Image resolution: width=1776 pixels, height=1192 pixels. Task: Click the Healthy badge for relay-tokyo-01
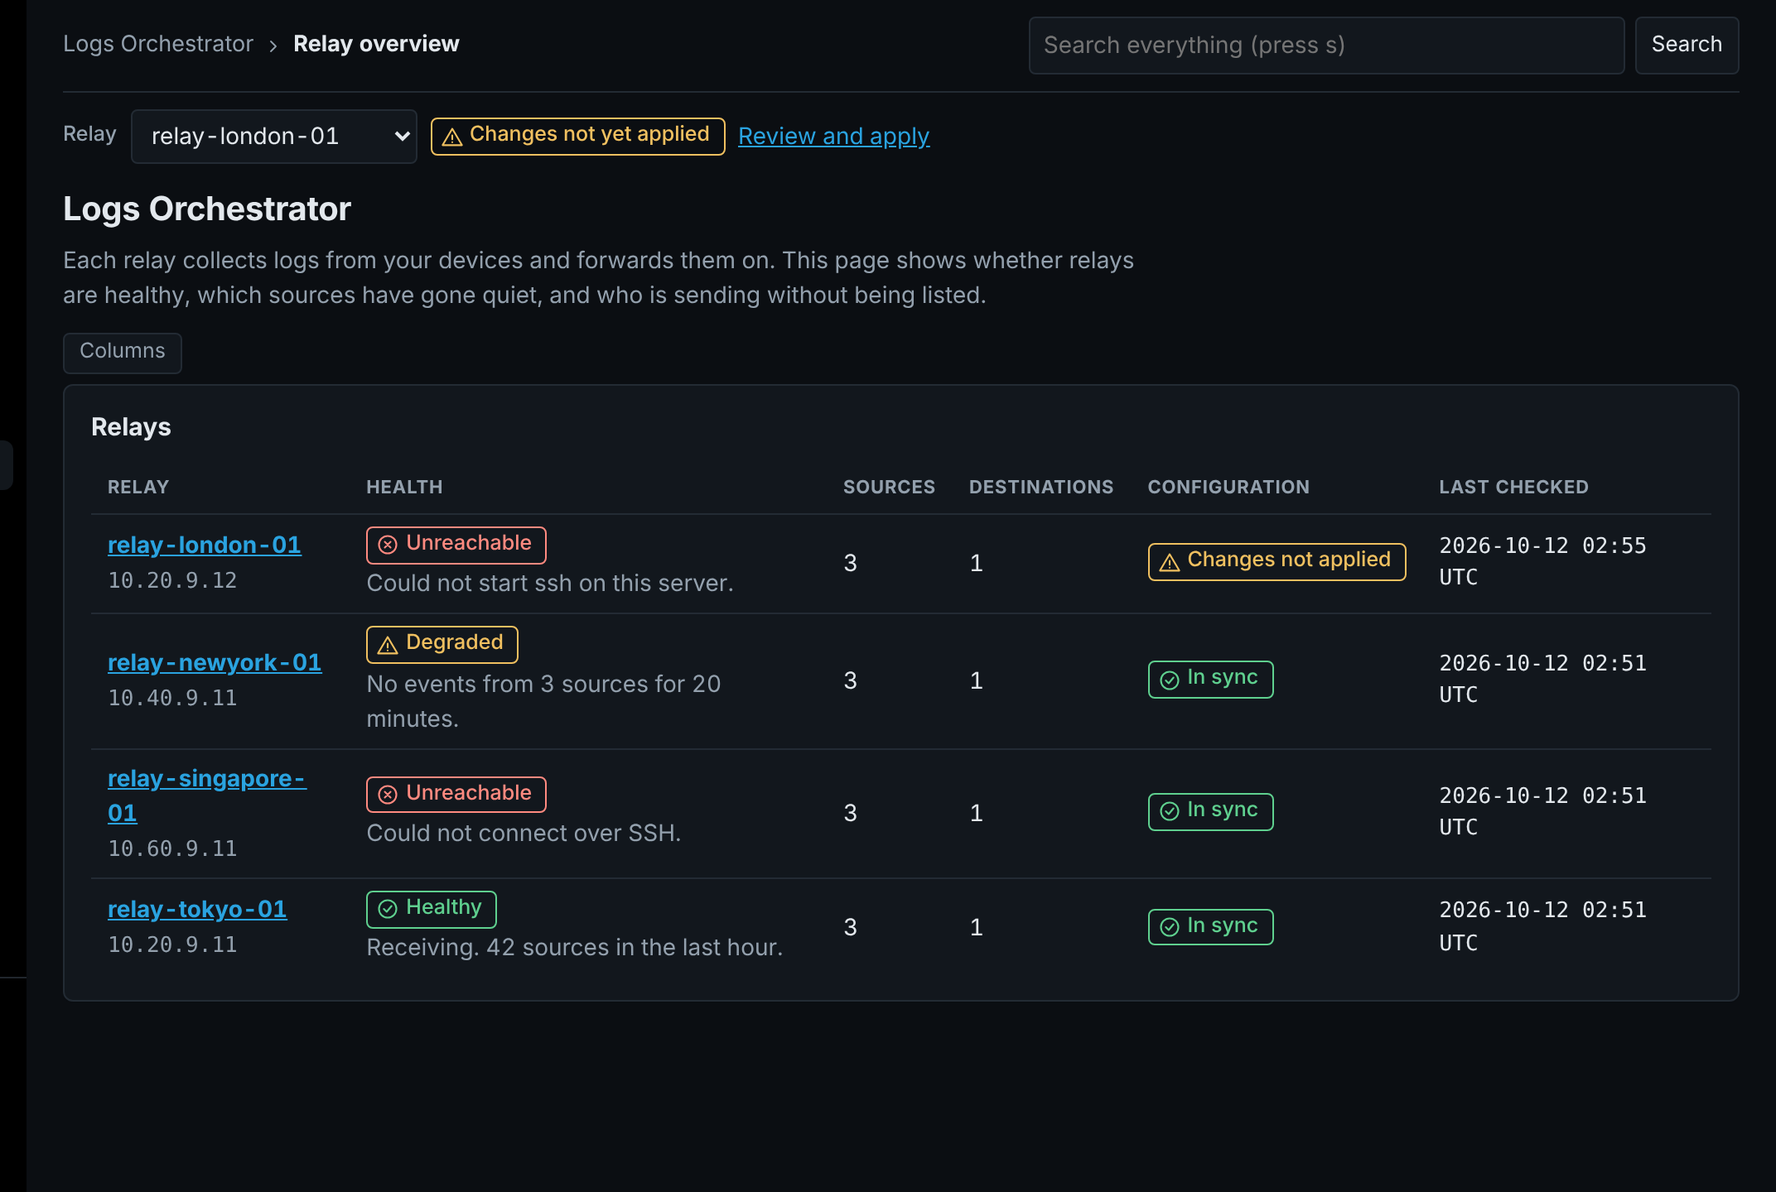tap(432, 909)
